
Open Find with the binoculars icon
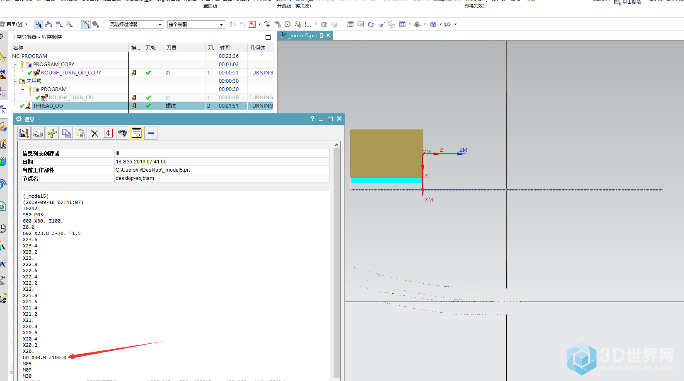click(x=123, y=133)
